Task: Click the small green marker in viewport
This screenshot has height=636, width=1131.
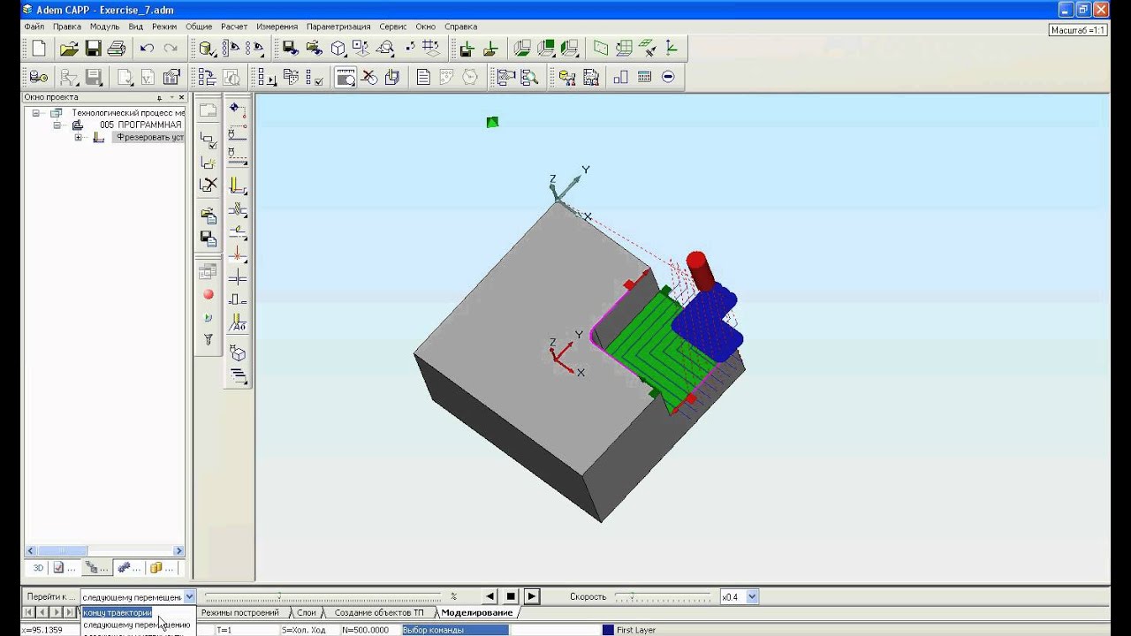Action: 492,122
